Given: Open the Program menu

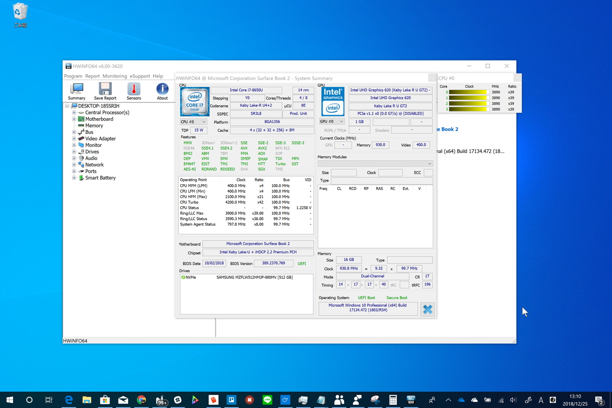Looking at the screenshot, I should click(73, 76).
